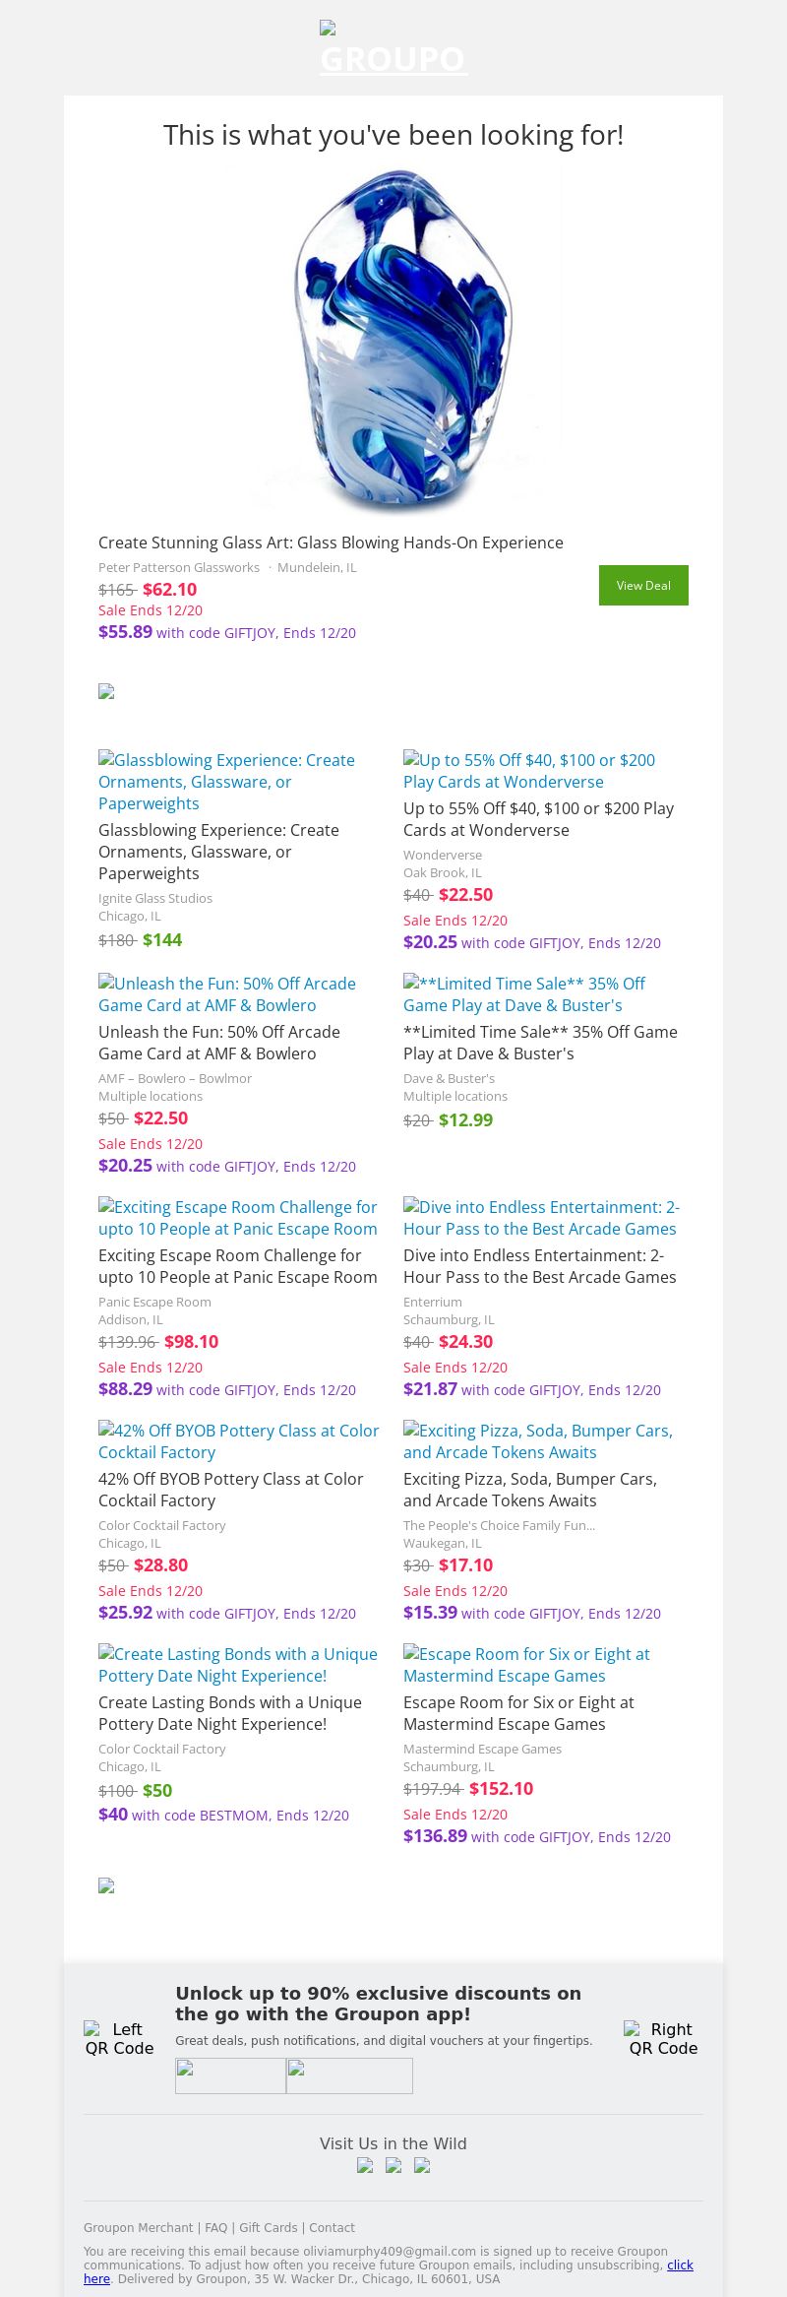
Task: Open the Wonderverse Play Cards deal link
Action: 529,771
